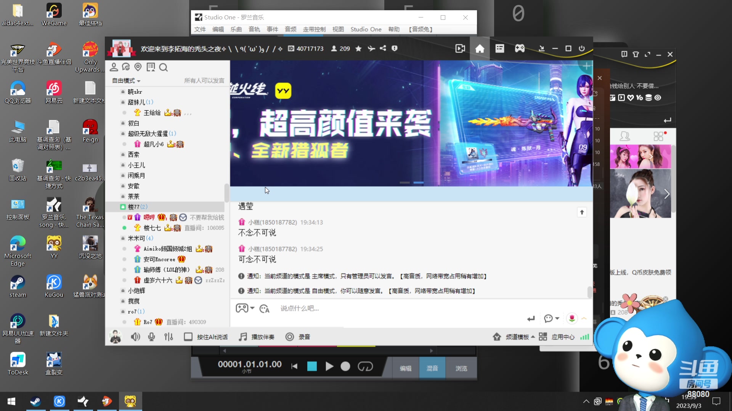Open the channel search tool
Screen dimensions: 732x411
pos(164,67)
